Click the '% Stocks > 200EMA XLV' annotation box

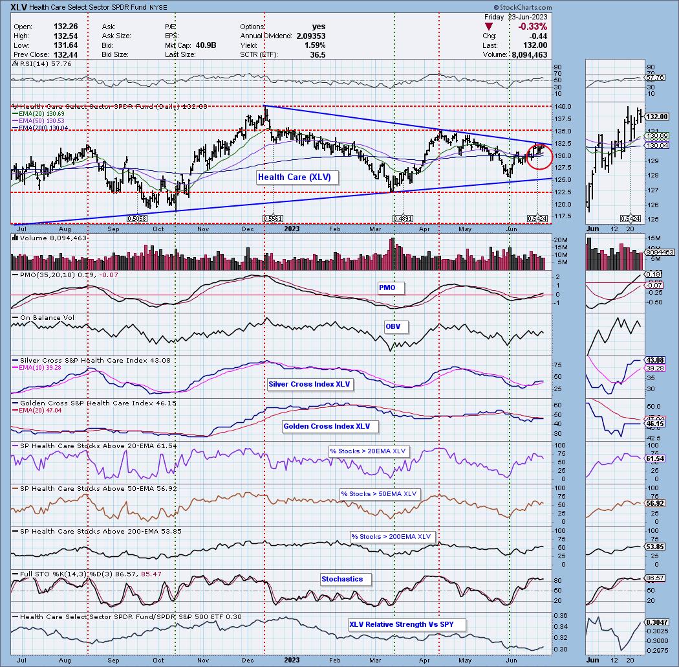pyautogui.click(x=391, y=536)
